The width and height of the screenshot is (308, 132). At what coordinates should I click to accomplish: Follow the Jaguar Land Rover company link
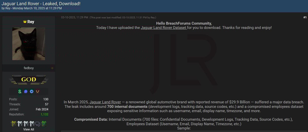(x=105, y=102)
